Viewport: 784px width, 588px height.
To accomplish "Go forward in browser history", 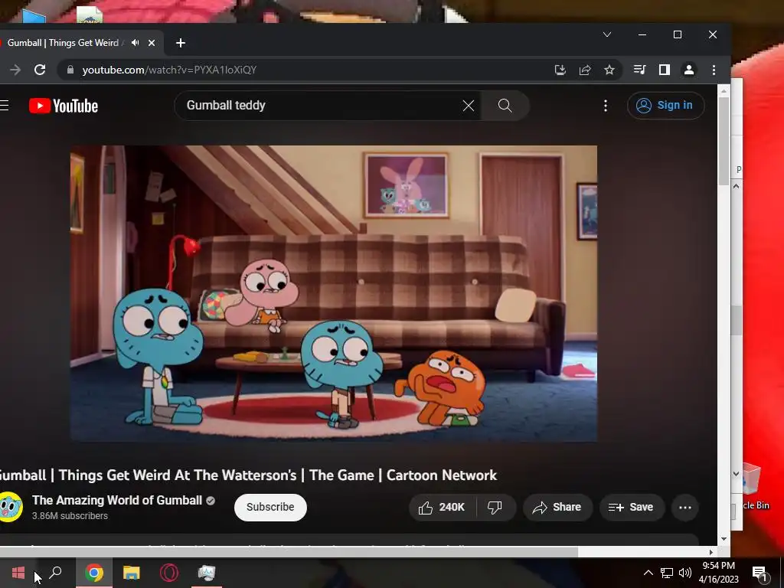I will 15,70.
